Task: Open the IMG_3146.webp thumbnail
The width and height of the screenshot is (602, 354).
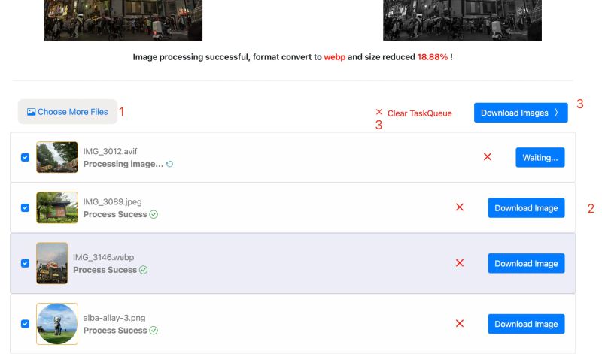Action: (x=52, y=263)
